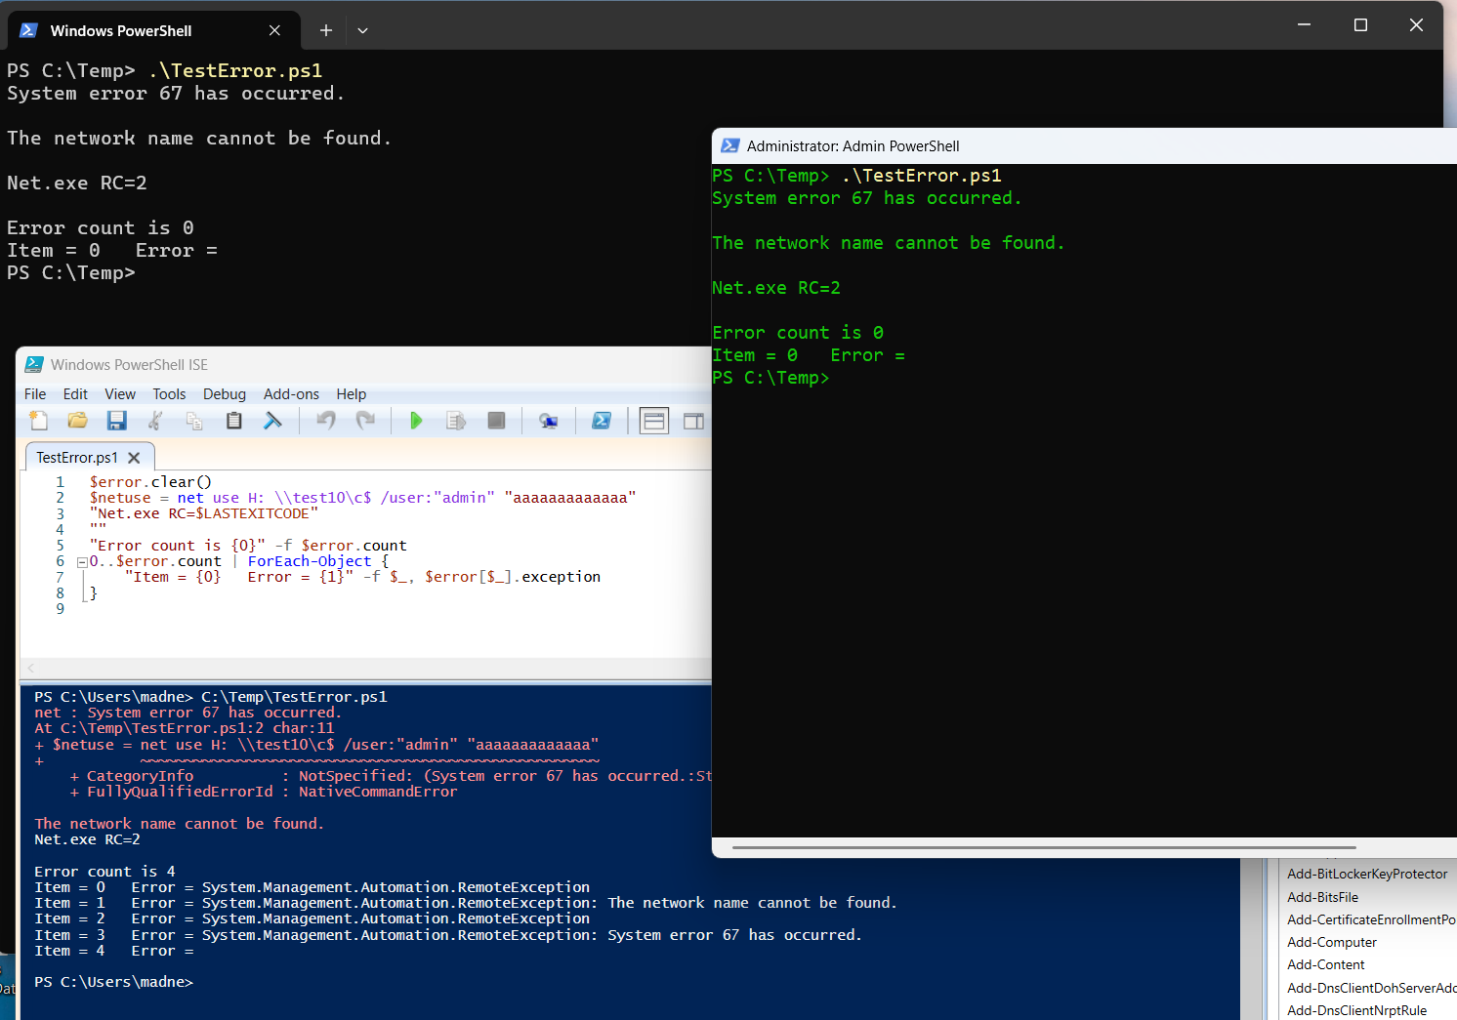Viewport: 1457px width, 1020px height.
Task: Click FullyQualifiedErrorId line in ISE console
Action: pos(263,792)
